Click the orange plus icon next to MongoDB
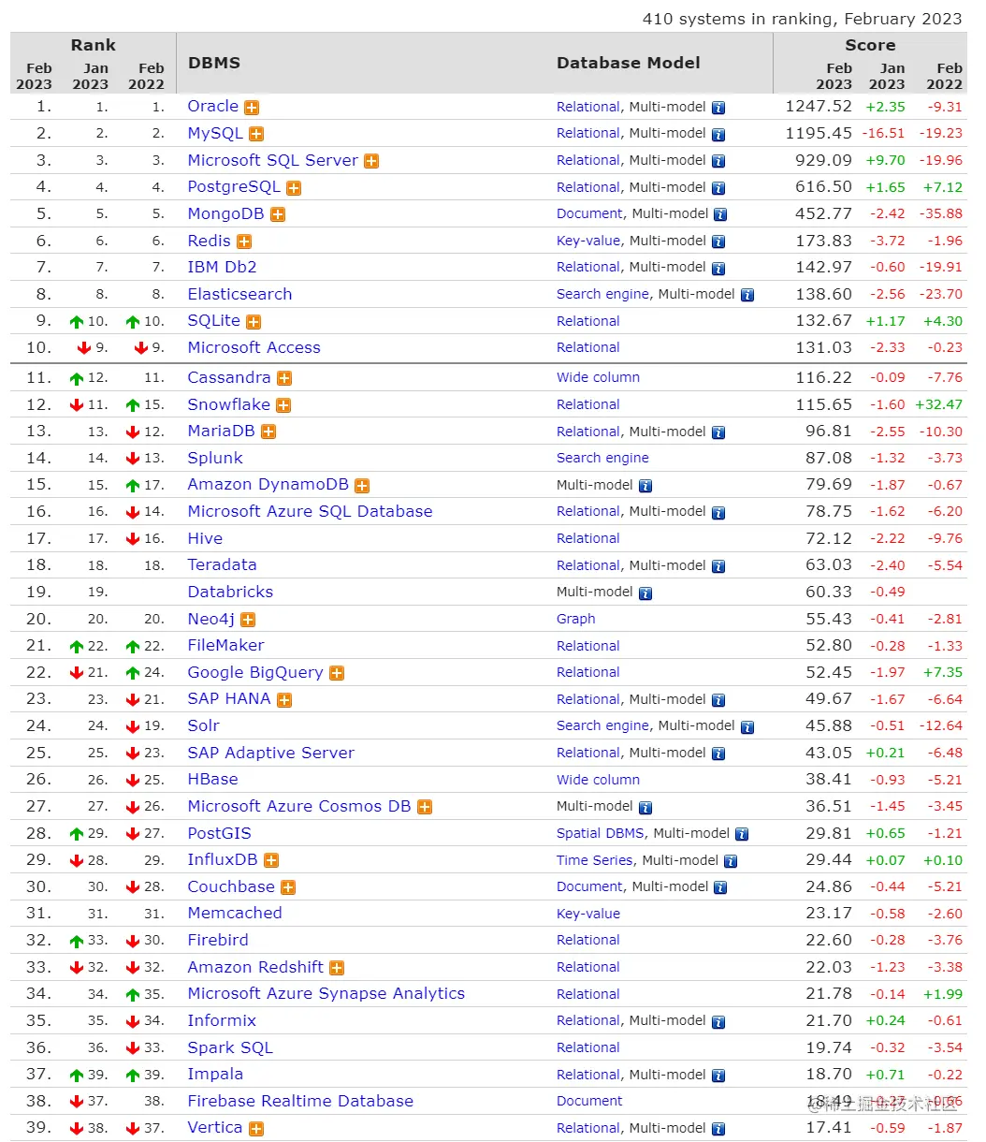 278,214
